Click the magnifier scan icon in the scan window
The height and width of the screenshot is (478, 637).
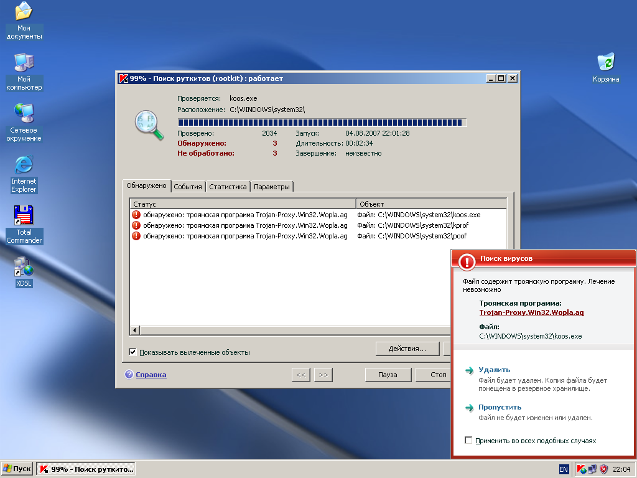click(x=149, y=124)
